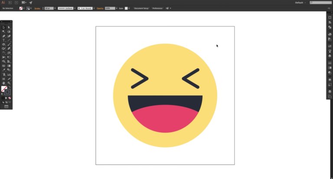Select the Magic Wand tool
Screen dimensions: 333x179
[3, 32]
